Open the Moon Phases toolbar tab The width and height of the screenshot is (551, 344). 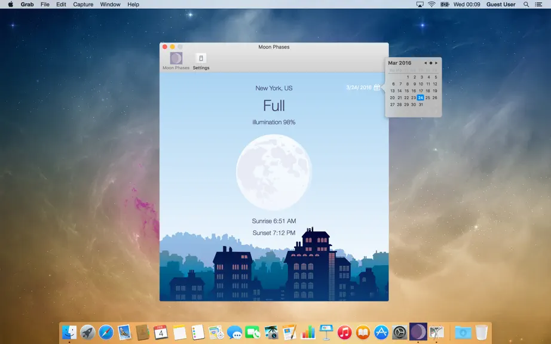pos(176,61)
